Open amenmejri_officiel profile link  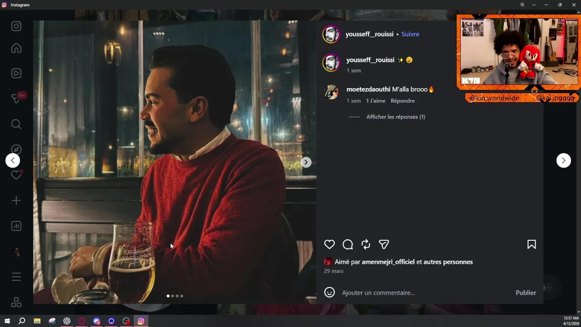point(388,262)
